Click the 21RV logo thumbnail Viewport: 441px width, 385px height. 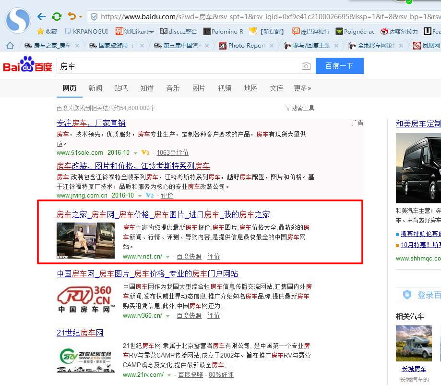[86, 360]
